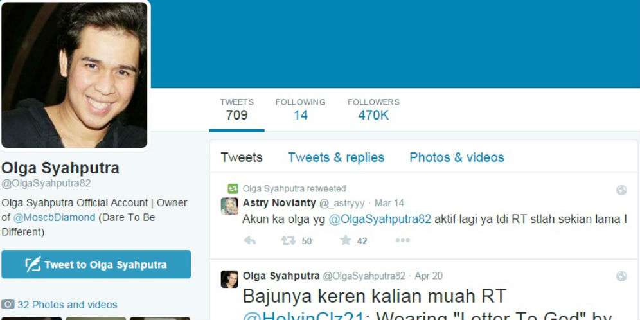Retweet the Astry Novianty tweet
This screenshot has width=640, height=320.
(x=289, y=240)
